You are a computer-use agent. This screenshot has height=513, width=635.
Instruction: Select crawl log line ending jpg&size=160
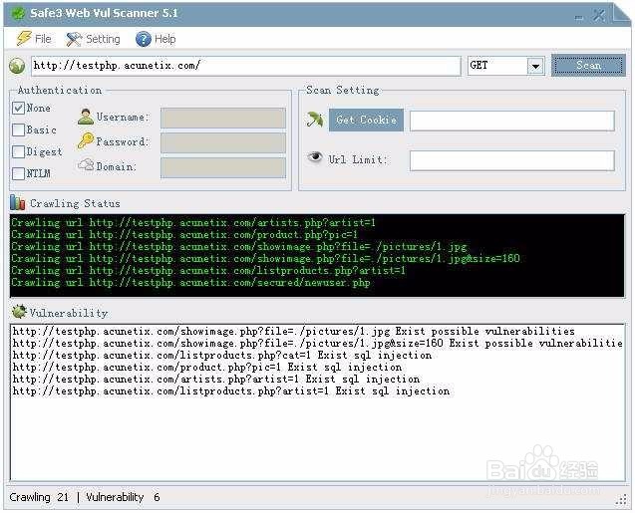point(265,259)
